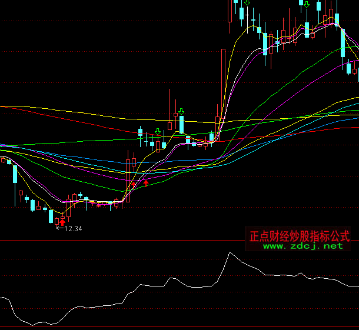359x330 pixels.
Task: Click the red horizontal divider between chart panels
Action: pos(118,240)
